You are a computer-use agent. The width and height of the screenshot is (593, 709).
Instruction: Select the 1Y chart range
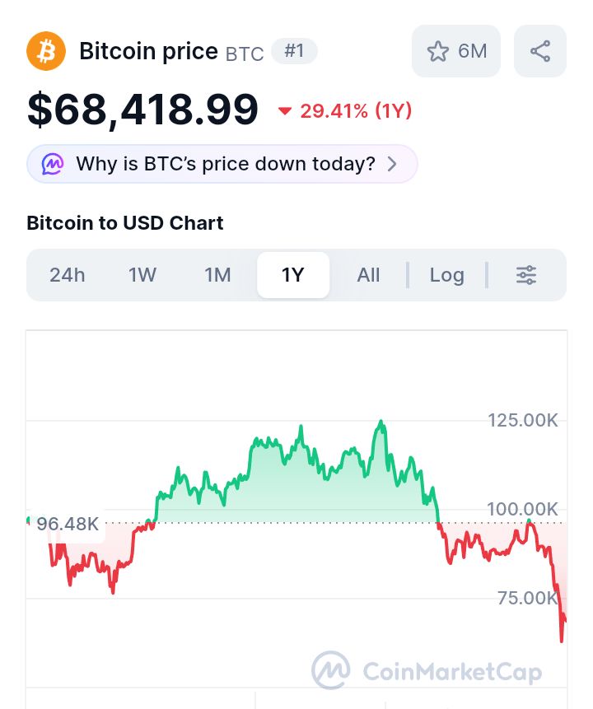click(x=293, y=275)
